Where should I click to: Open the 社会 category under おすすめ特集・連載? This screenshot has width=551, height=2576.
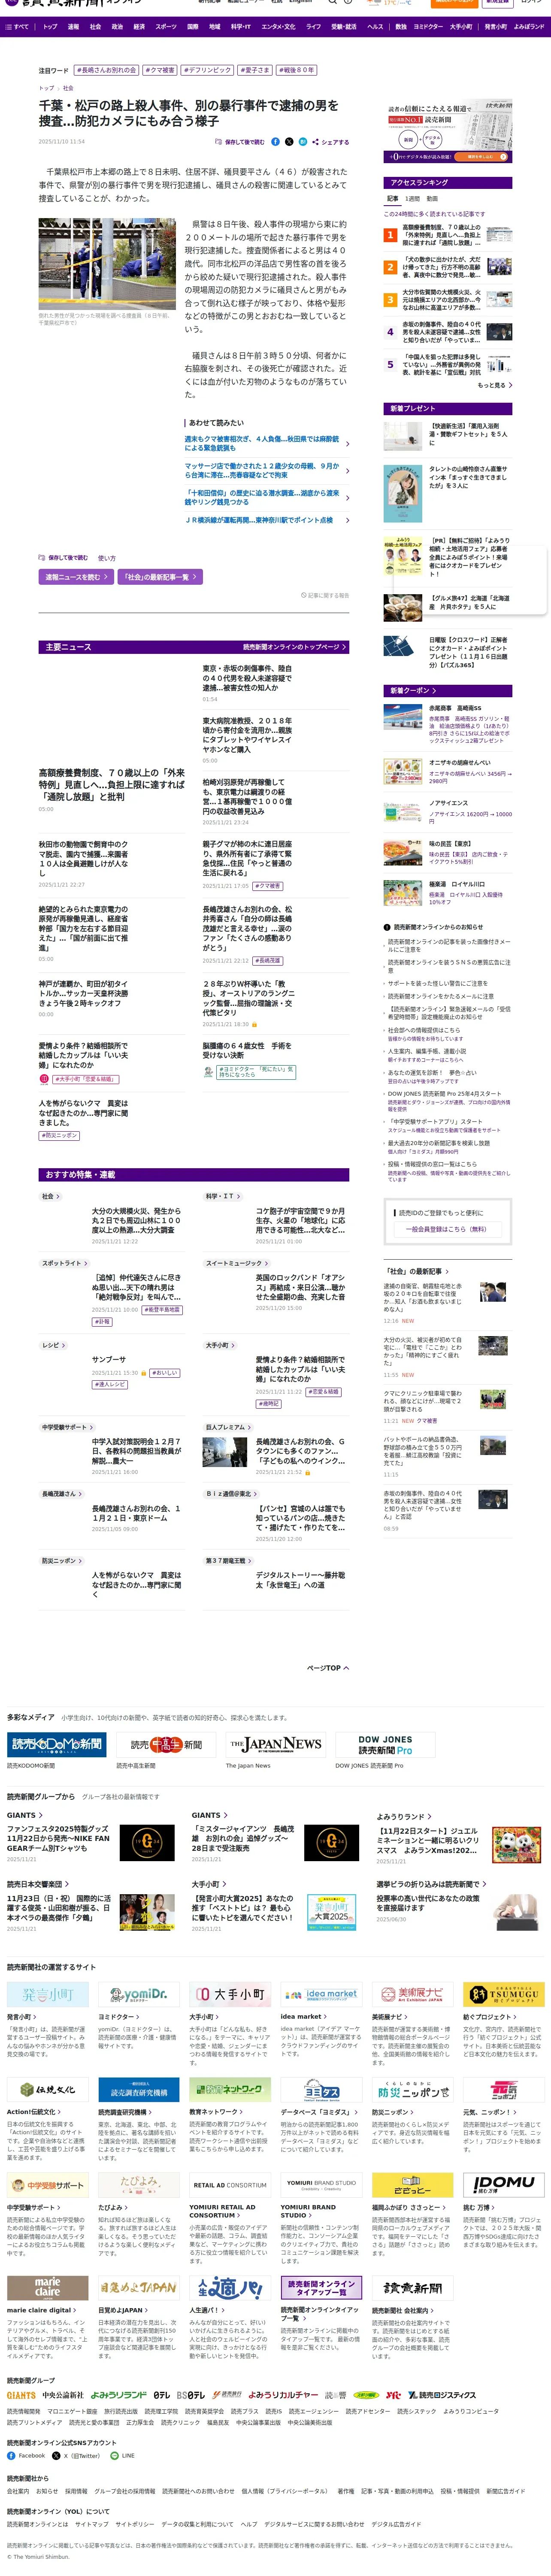(50, 1196)
